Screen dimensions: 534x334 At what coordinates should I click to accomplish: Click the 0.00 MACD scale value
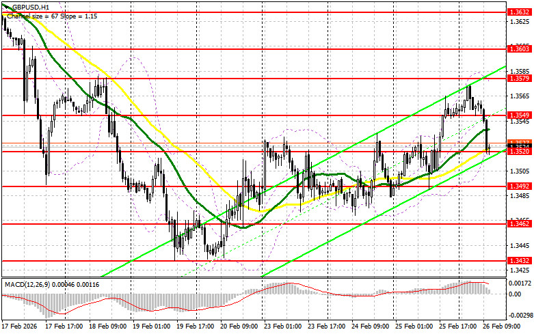click(x=515, y=294)
